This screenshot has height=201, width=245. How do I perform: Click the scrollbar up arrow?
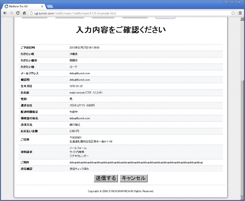pyautogui.click(x=242, y=19)
